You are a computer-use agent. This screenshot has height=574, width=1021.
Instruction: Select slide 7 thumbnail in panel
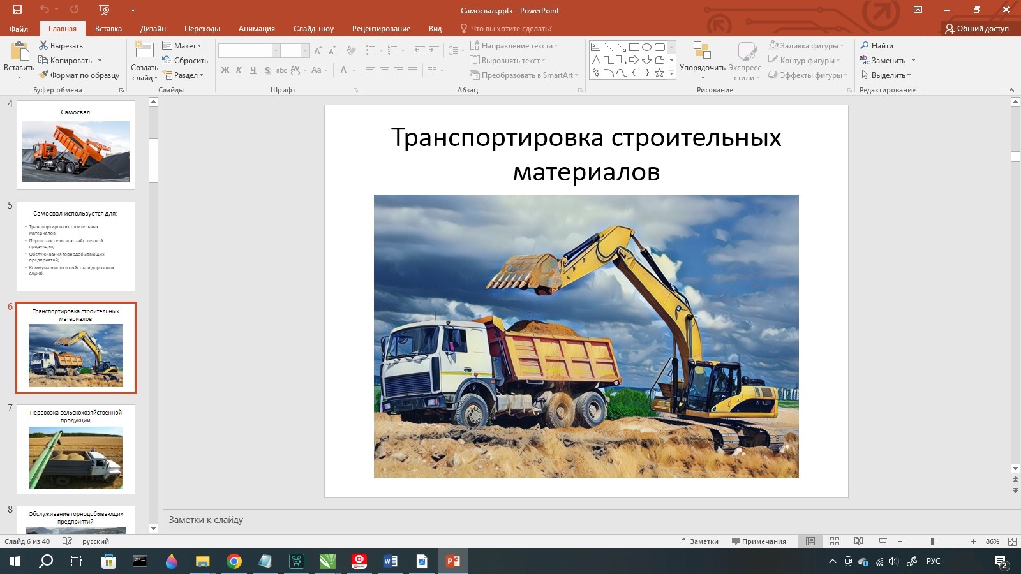(x=76, y=449)
